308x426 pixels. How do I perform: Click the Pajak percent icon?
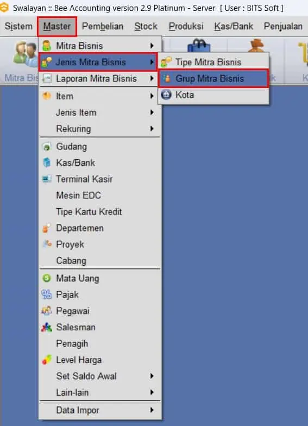(x=47, y=295)
